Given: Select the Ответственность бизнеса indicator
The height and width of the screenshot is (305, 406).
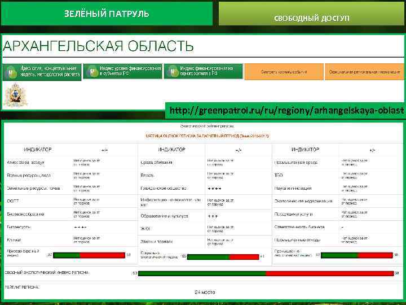Looking at the screenshot, I should click(299, 227).
